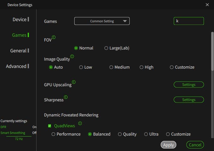Screen dimensions: 214x151
Task: Open Sharpness Settings button
Action: tap(189, 100)
